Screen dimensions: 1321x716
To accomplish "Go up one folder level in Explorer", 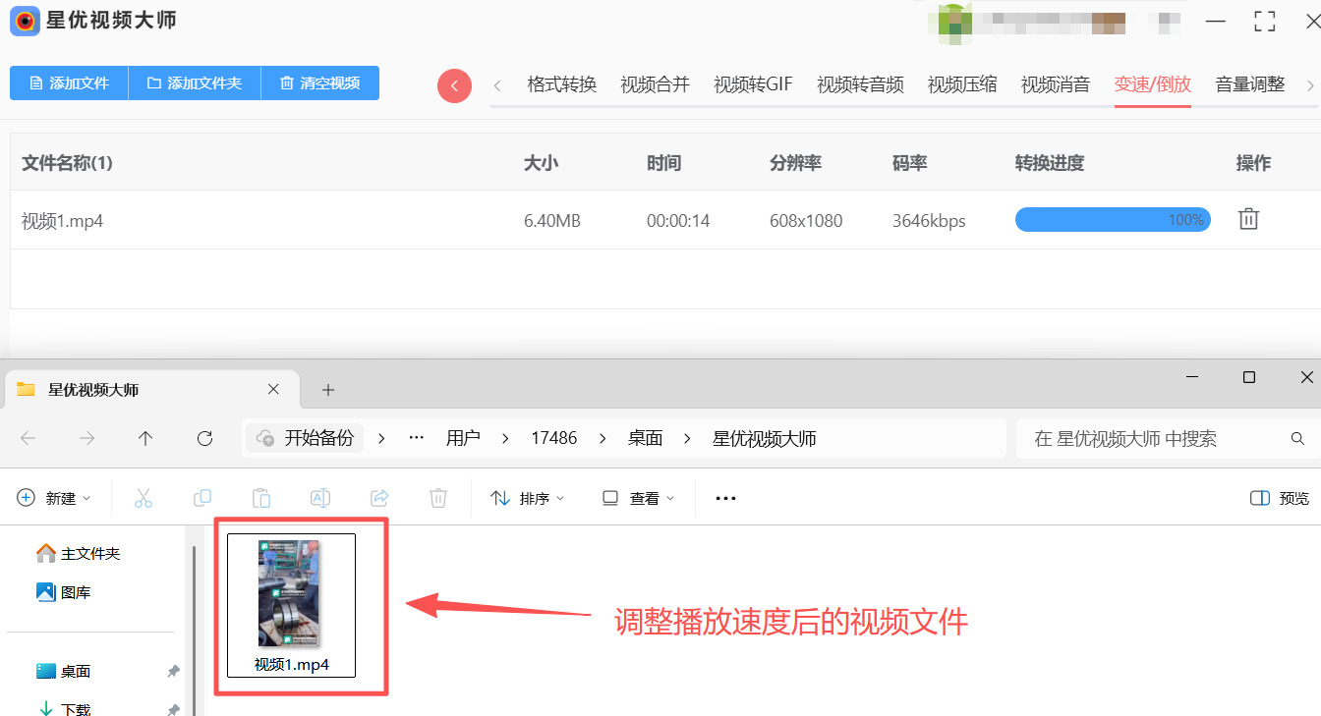I will [145, 439].
